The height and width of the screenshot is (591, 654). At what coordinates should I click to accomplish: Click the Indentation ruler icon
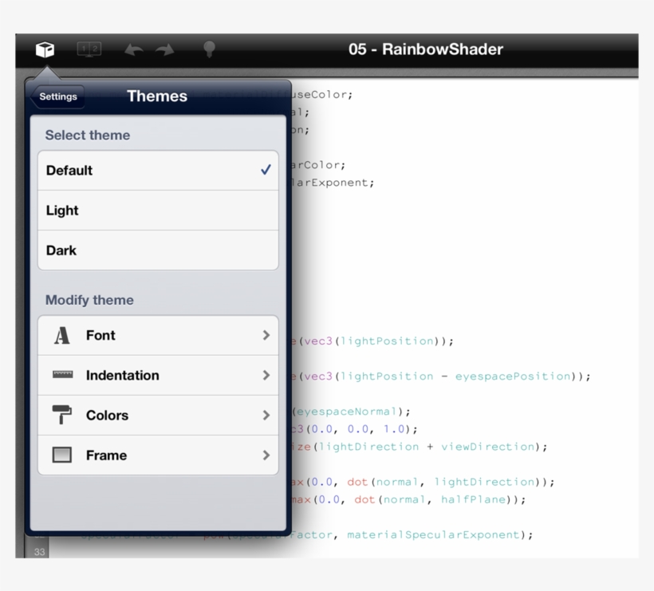[62, 375]
